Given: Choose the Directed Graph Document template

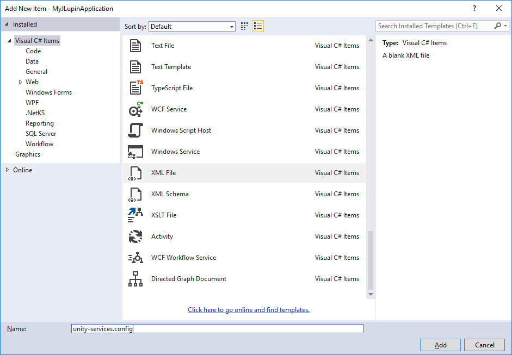Looking at the screenshot, I should (188, 278).
